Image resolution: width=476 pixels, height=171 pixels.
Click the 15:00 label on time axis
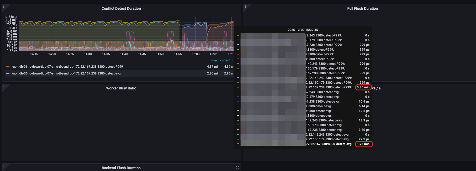pos(195,54)
